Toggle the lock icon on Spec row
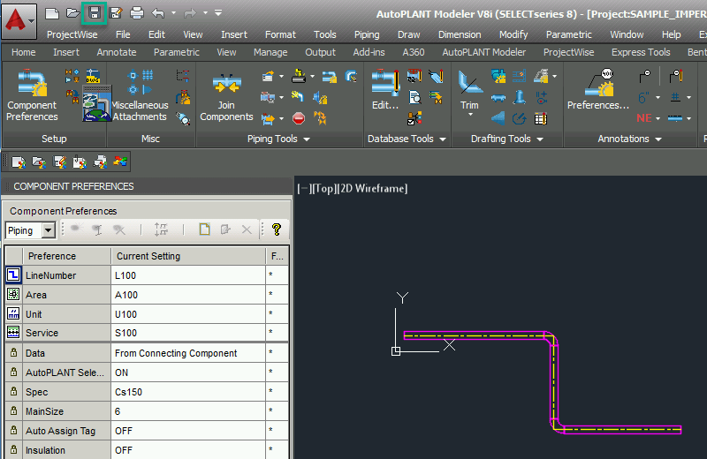 pos(14,391)
